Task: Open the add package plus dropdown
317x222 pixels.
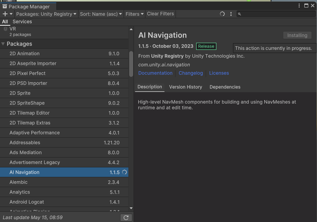Action: (8, 14)
